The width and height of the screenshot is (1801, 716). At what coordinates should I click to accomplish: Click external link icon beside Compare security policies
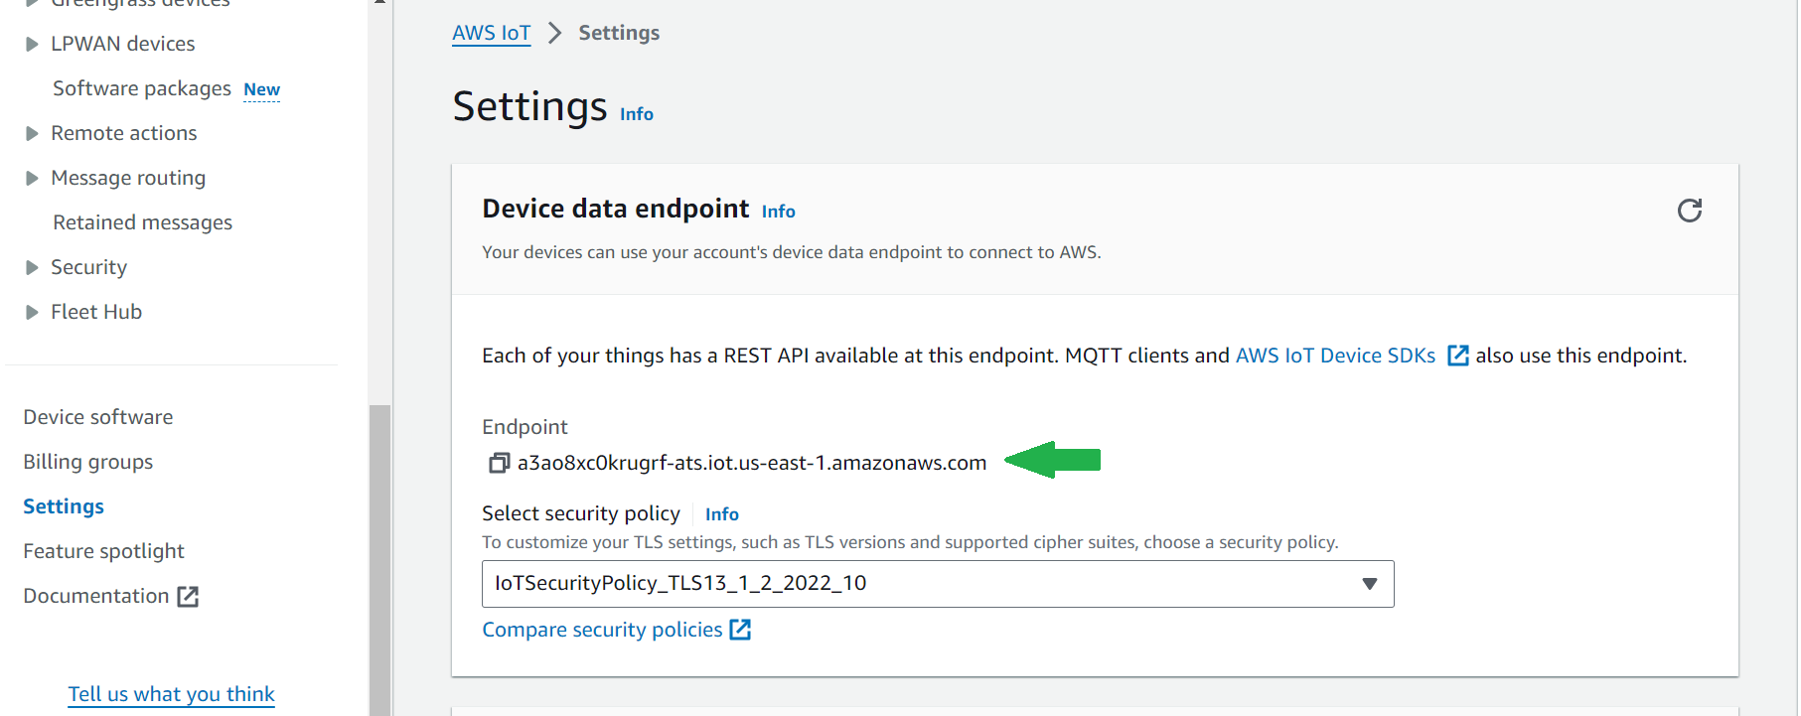(740, 630)
